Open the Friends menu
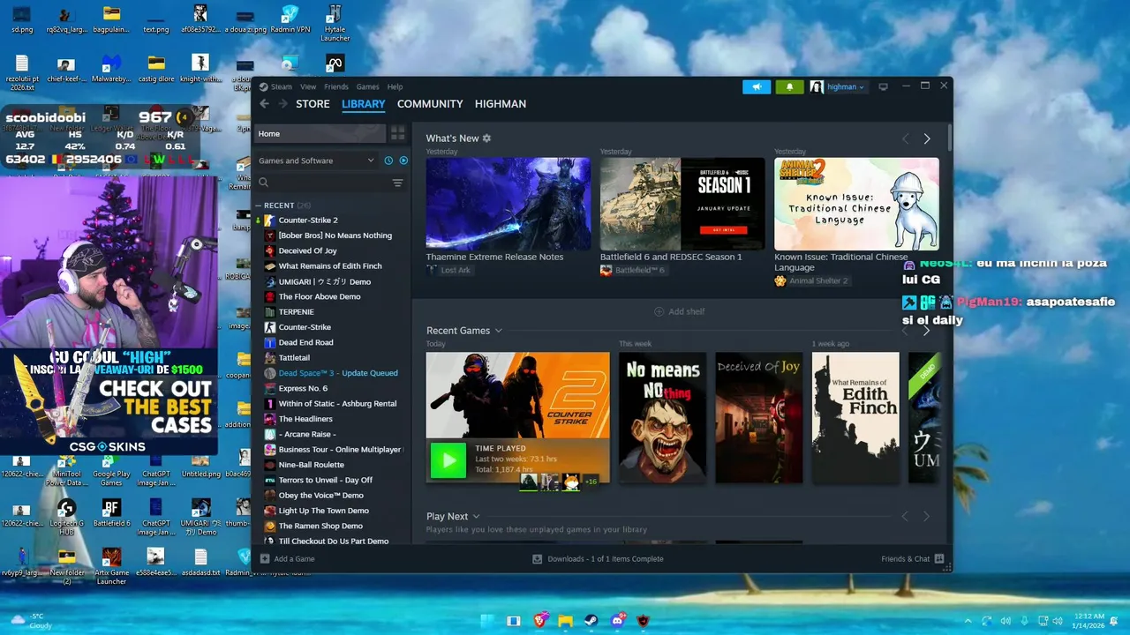This screenshot has height=635, width=1130. click(x=336, y=86)
